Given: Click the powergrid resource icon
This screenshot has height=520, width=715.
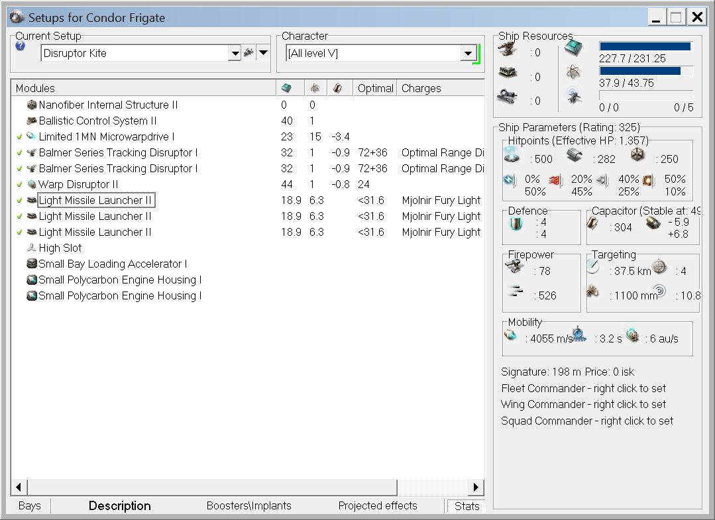Looking at the screenshot, I should coord(573,71).
